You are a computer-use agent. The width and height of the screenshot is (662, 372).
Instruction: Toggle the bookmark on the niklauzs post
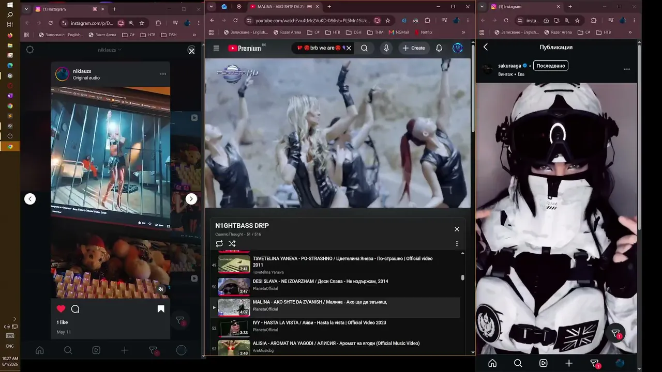(x=161, y=309)
